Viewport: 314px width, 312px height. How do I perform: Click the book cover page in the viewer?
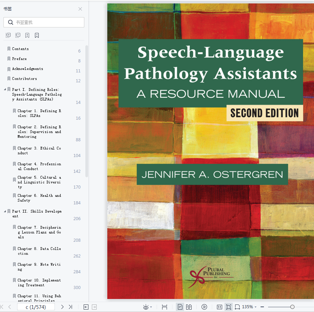tap(210, 151)
